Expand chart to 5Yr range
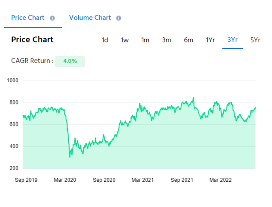Image resolution: width=272 pixels, height=207 pixels. (255, 40)
